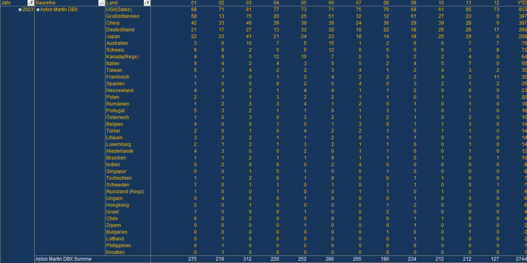The width and height of the screenshot is (527, 263).
Task: Select the Niederlande row label
Action: pyautogui.click(x=120, y=151)
